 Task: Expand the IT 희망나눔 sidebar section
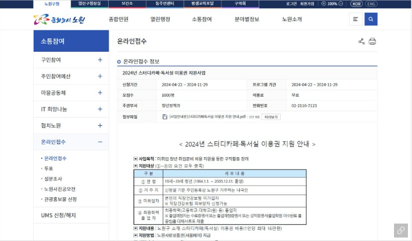pyautogui.click(x=100, y=109)
